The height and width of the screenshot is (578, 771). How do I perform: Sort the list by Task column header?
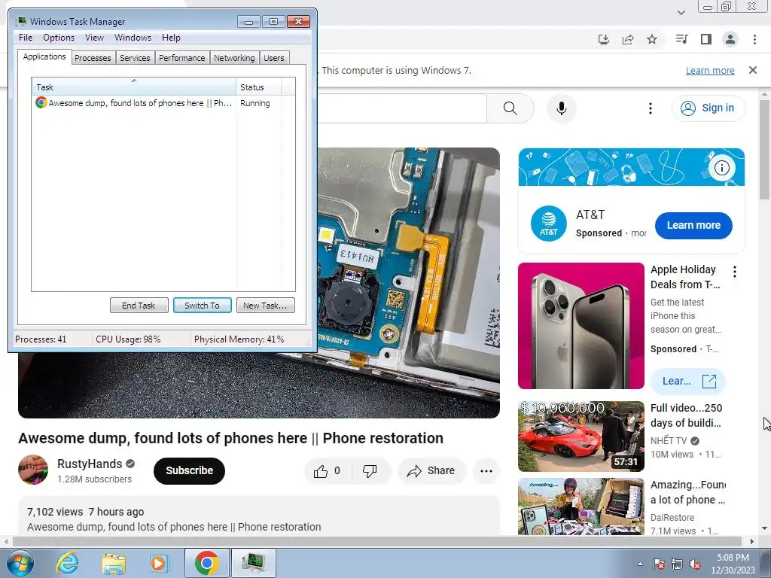tap(134, 87)
